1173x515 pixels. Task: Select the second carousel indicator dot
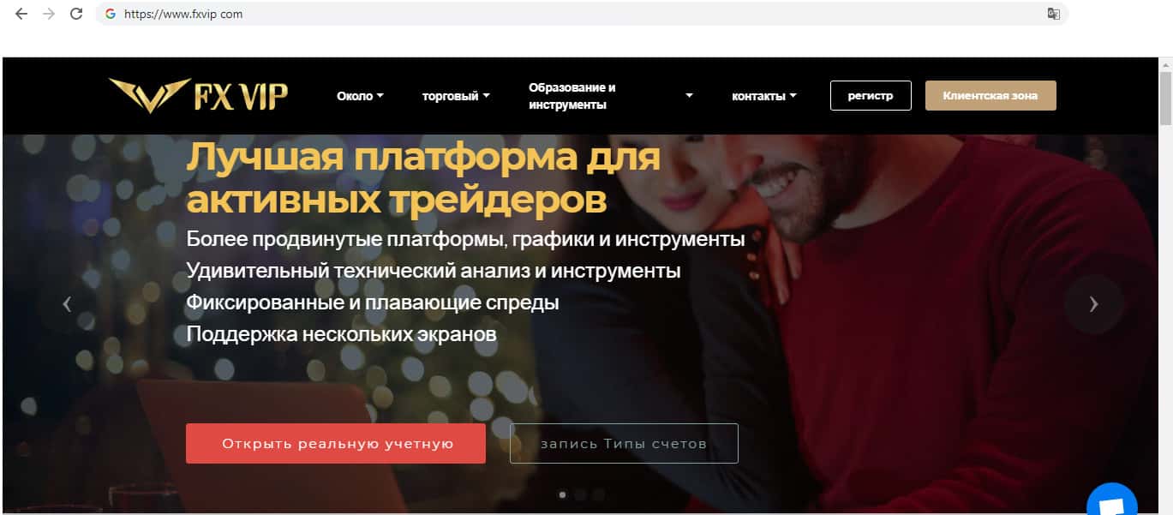coord(580,494)
